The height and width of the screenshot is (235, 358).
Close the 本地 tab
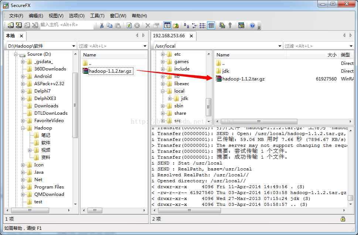21,36
